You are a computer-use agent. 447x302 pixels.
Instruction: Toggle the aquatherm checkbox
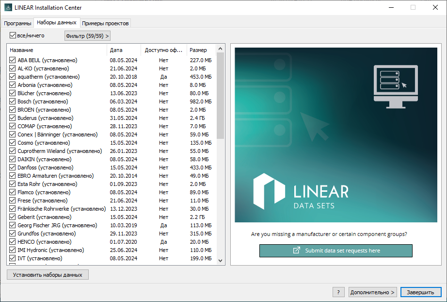point(12,77)
